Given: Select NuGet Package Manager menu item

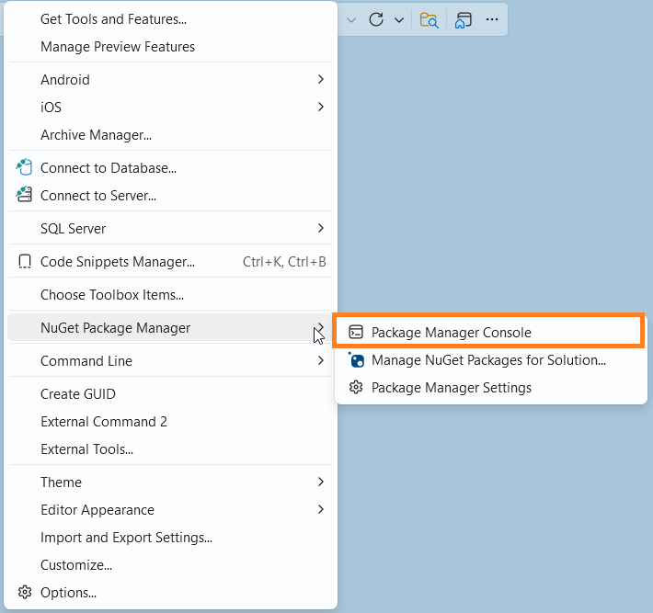Looking at the screenshot, I should 170,328.
